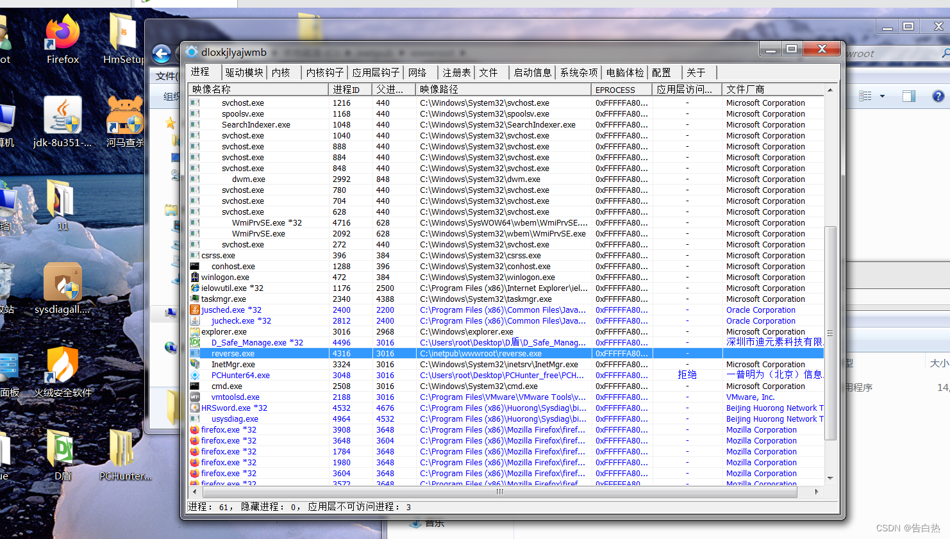Click the PCHunter64.exe process icon
950x539 pixels.
195,375
